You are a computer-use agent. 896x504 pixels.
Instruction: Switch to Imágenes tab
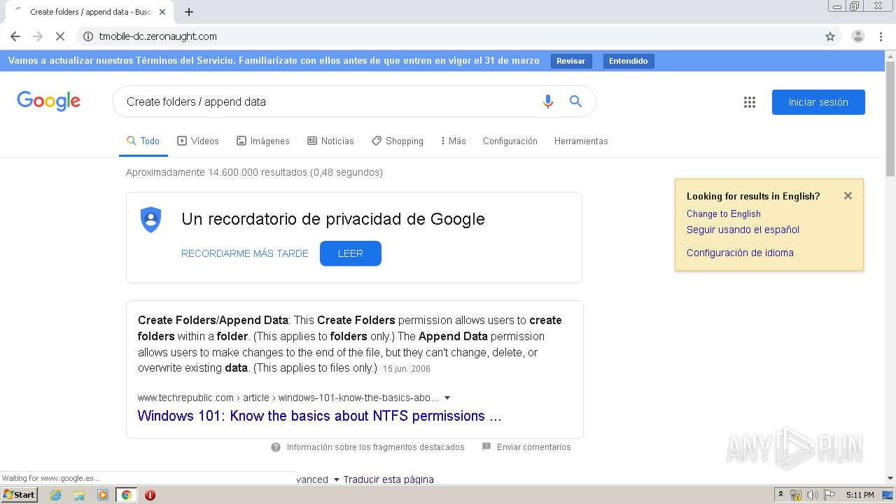coord(263,141)
